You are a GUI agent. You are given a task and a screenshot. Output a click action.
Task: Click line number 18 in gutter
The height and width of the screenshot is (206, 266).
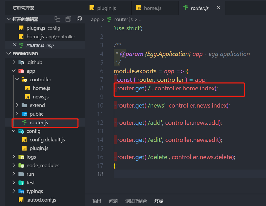coord(100,174)
